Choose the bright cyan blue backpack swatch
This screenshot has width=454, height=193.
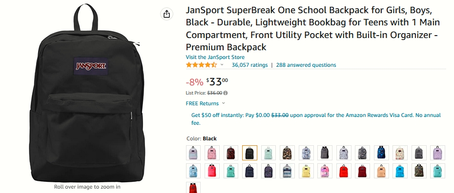(x=400, y=171)
